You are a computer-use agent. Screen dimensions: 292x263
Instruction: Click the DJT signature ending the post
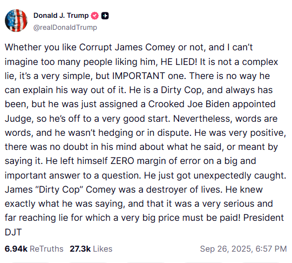pos(13,232)
